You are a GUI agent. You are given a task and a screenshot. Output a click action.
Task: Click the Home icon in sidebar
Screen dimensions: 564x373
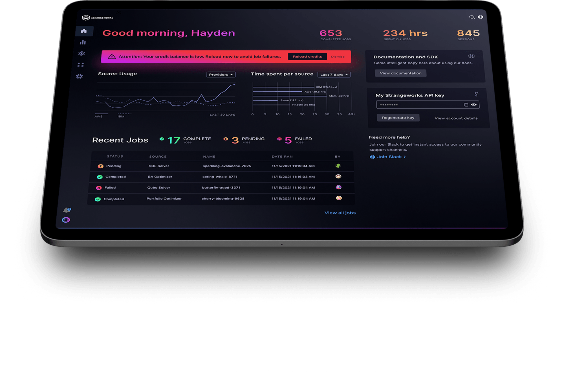[84, 31]
